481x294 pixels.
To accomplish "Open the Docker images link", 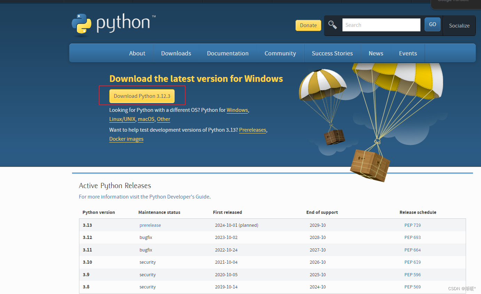I will 126,139.
